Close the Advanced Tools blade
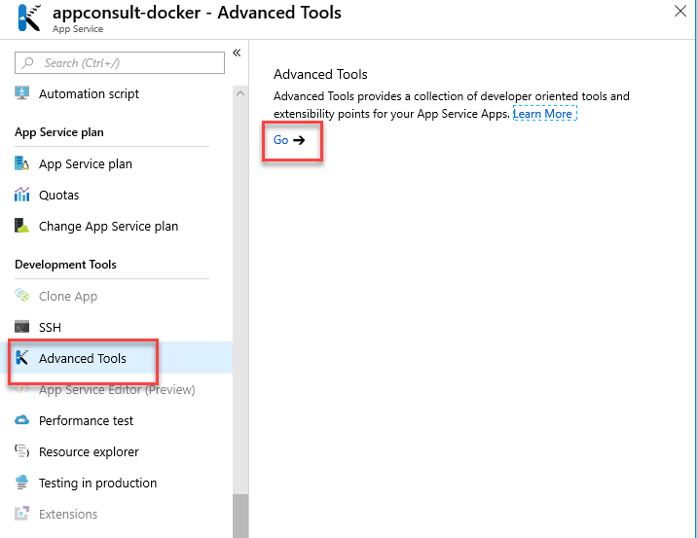This screenshot has height=538, width=698. pos(680,12)
